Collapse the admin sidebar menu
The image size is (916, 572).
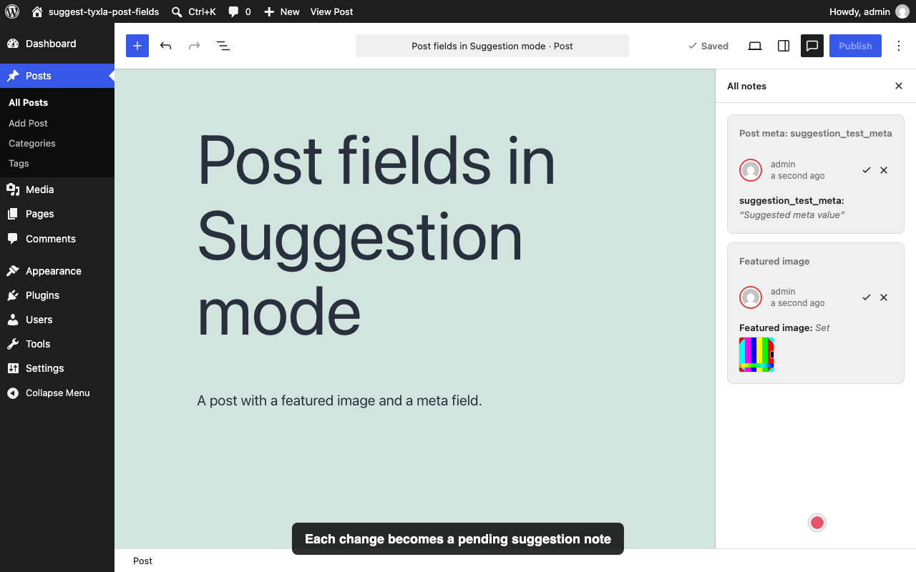[57, 393]
